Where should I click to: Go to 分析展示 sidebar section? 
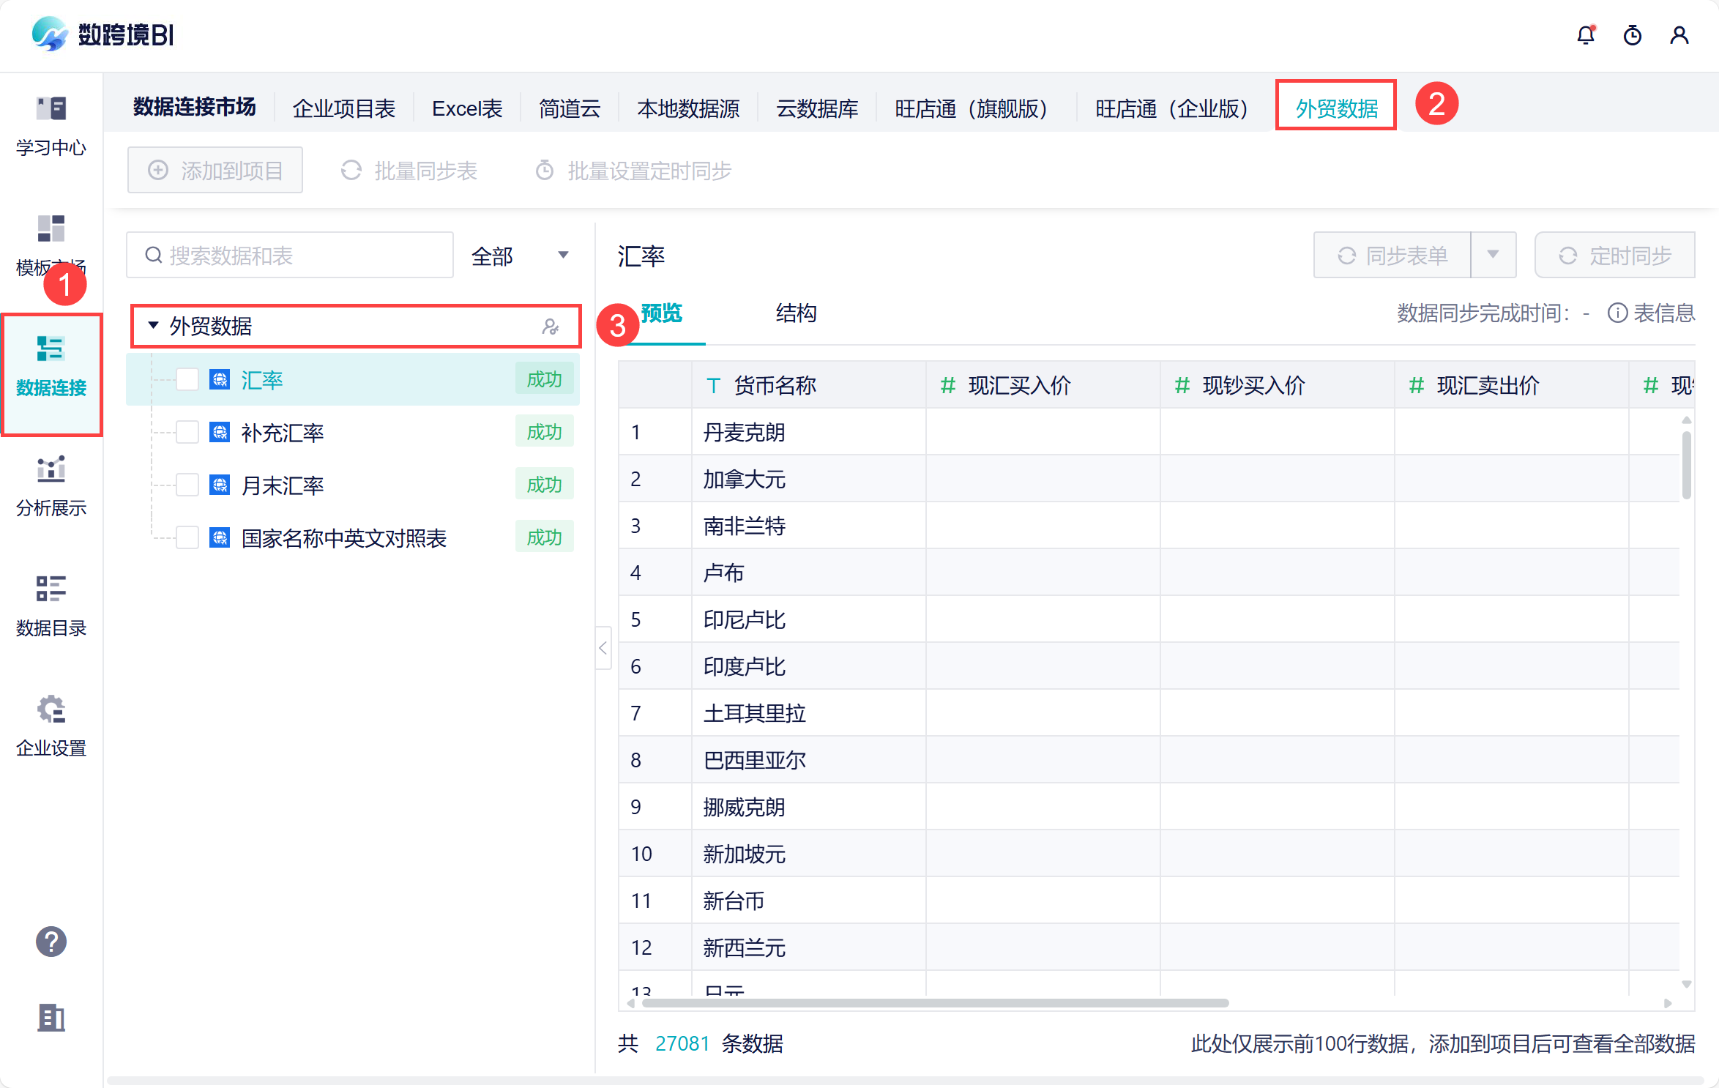pyautogui.click(x=51, y=486)
